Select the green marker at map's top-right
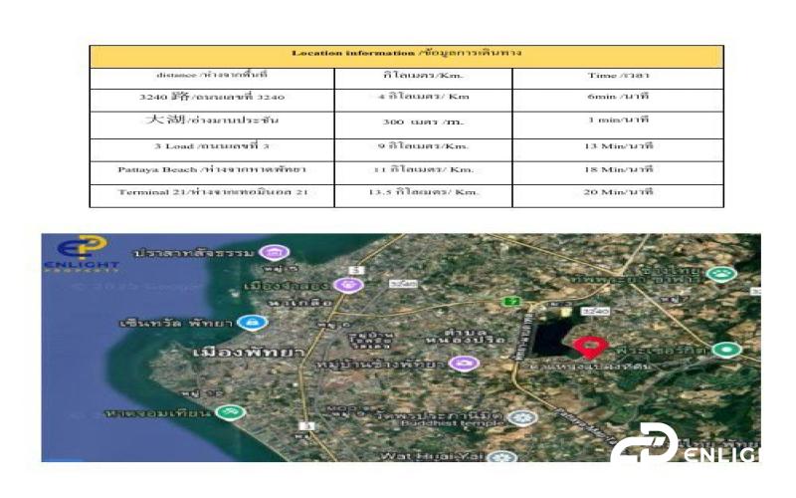 717,272
